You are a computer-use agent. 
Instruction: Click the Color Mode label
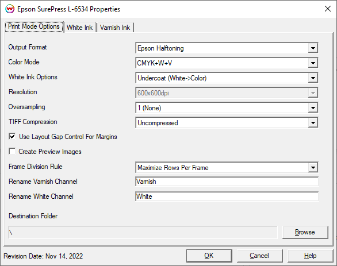tap(24, 62)
